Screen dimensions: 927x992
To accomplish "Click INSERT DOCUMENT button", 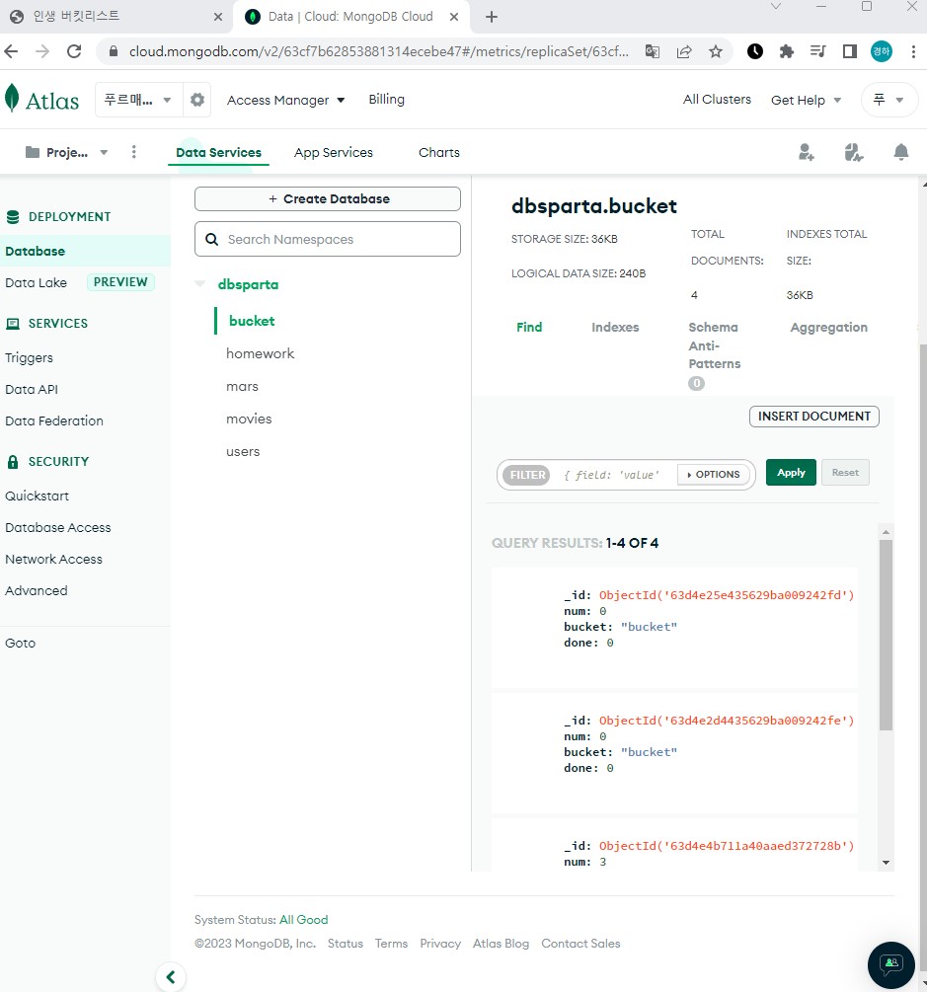I will [813, 417].
